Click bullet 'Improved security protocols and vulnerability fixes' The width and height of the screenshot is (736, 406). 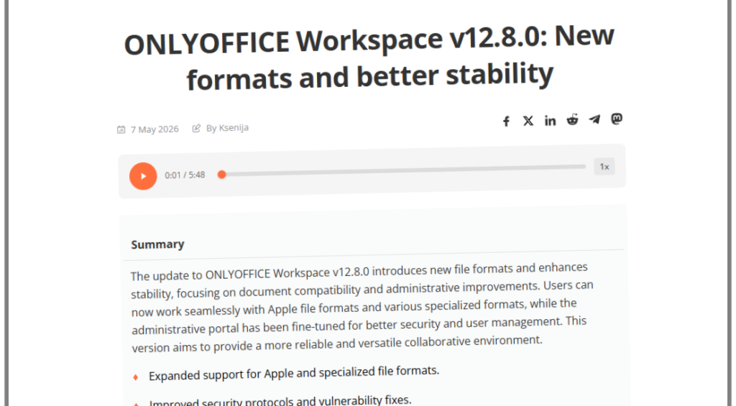(280, 401)
